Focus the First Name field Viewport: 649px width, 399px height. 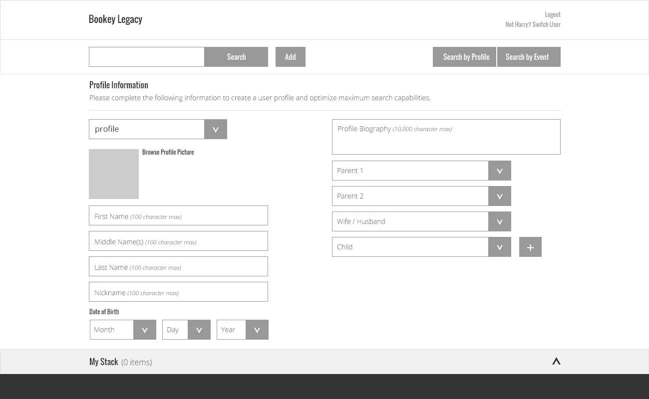pos(178,215)
